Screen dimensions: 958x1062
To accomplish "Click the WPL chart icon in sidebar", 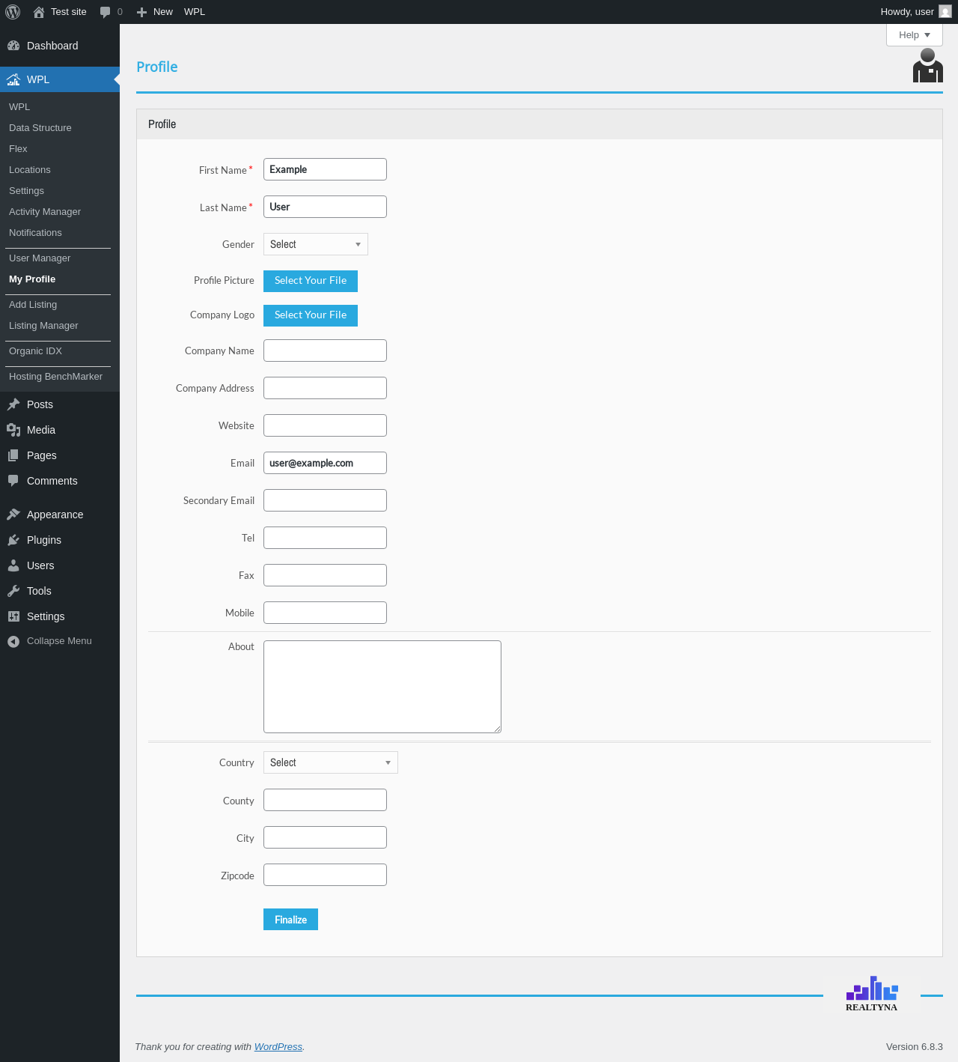I will click(13, 79).
